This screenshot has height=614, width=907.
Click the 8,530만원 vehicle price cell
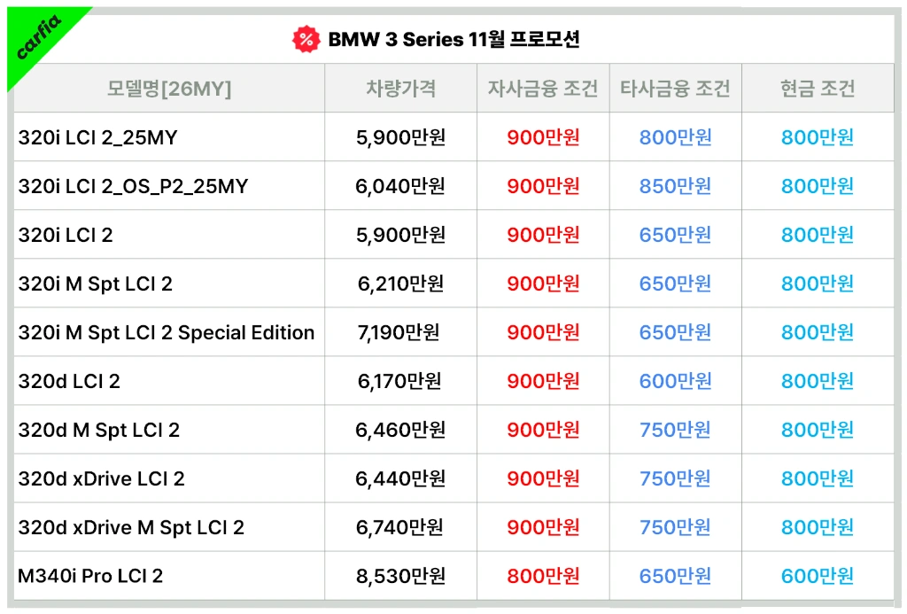click(x=400, y=576)
